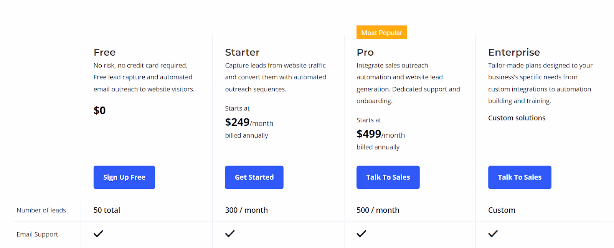Screen dimensions: 614x248
Task: Click the 300 / month leads cell
Action: 246,210
